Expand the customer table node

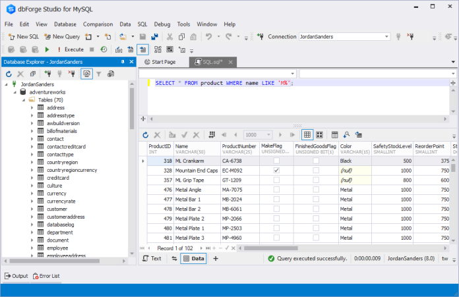tap(32, 208)
